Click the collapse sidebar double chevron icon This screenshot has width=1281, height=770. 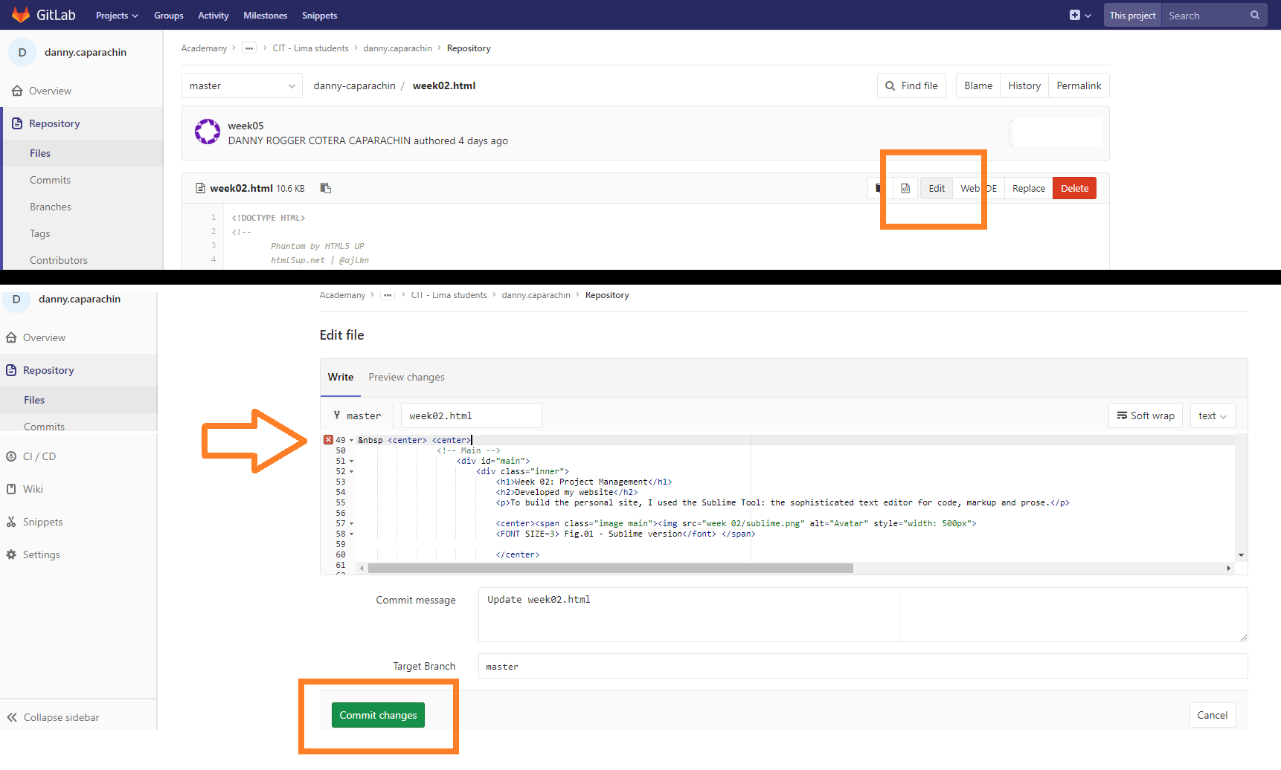click(12, 717)
